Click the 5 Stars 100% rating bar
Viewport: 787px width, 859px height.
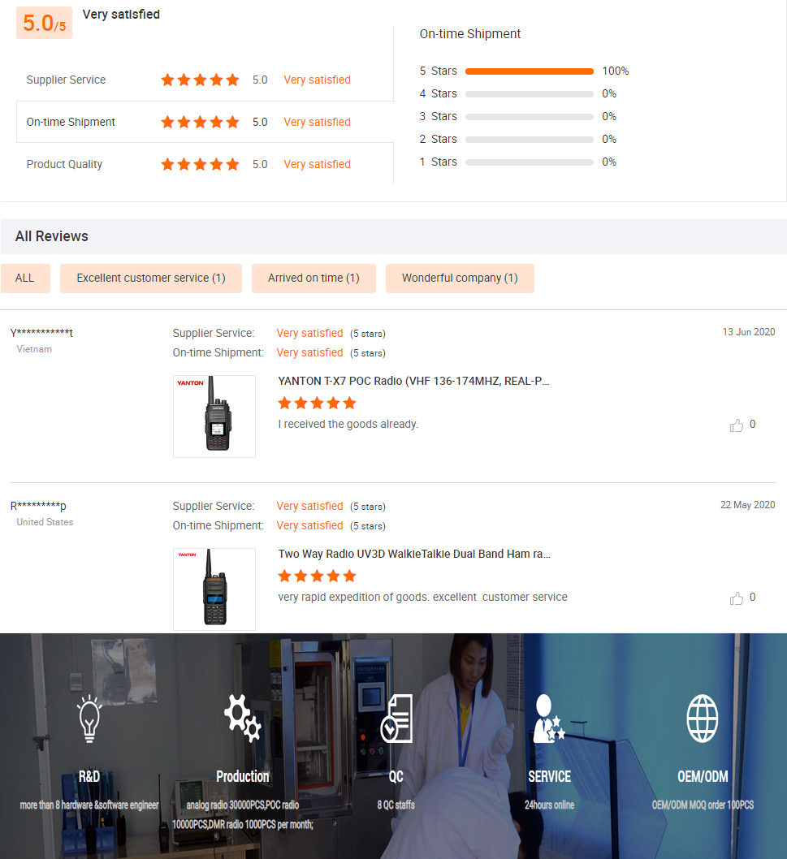530,71
